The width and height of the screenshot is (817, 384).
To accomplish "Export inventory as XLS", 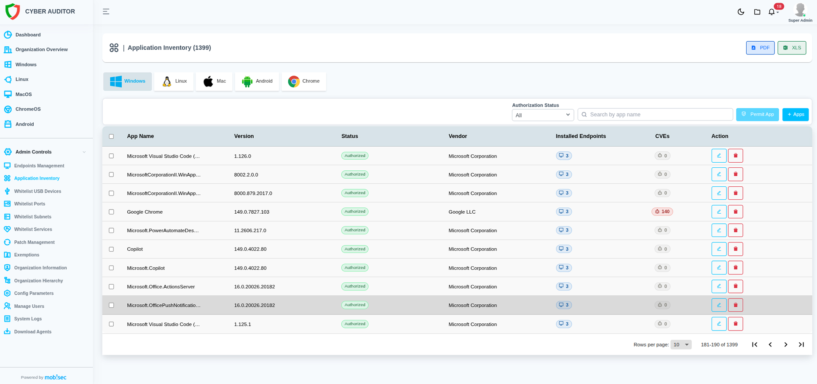I will click(792, 48).
